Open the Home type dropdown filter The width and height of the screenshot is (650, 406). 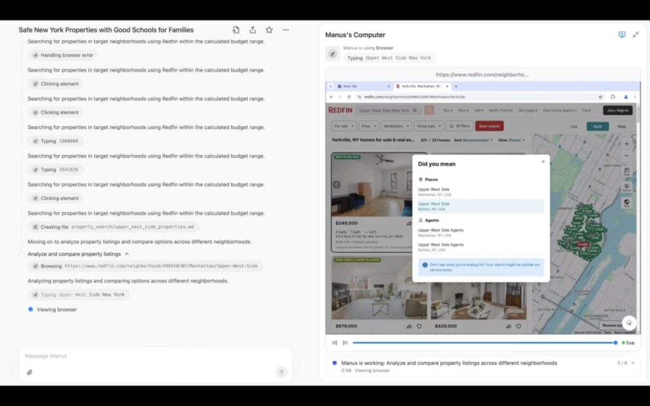(428, 126)
